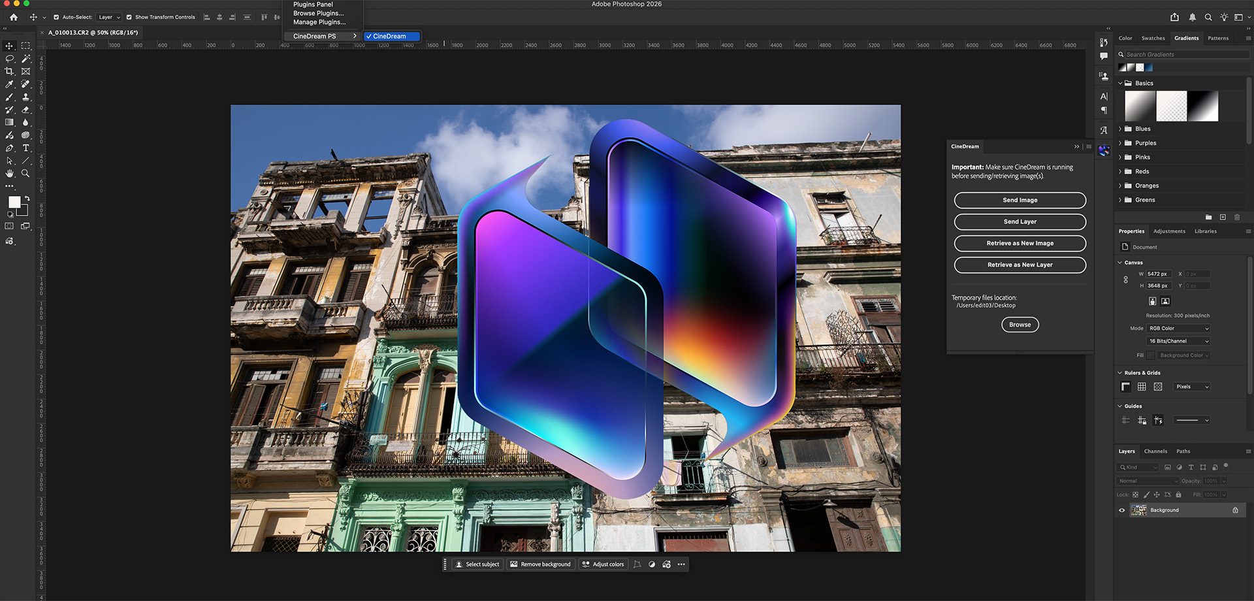Toggle visibility of the Background layer
Screen dimensions: 1254x601
point(1122,510)
